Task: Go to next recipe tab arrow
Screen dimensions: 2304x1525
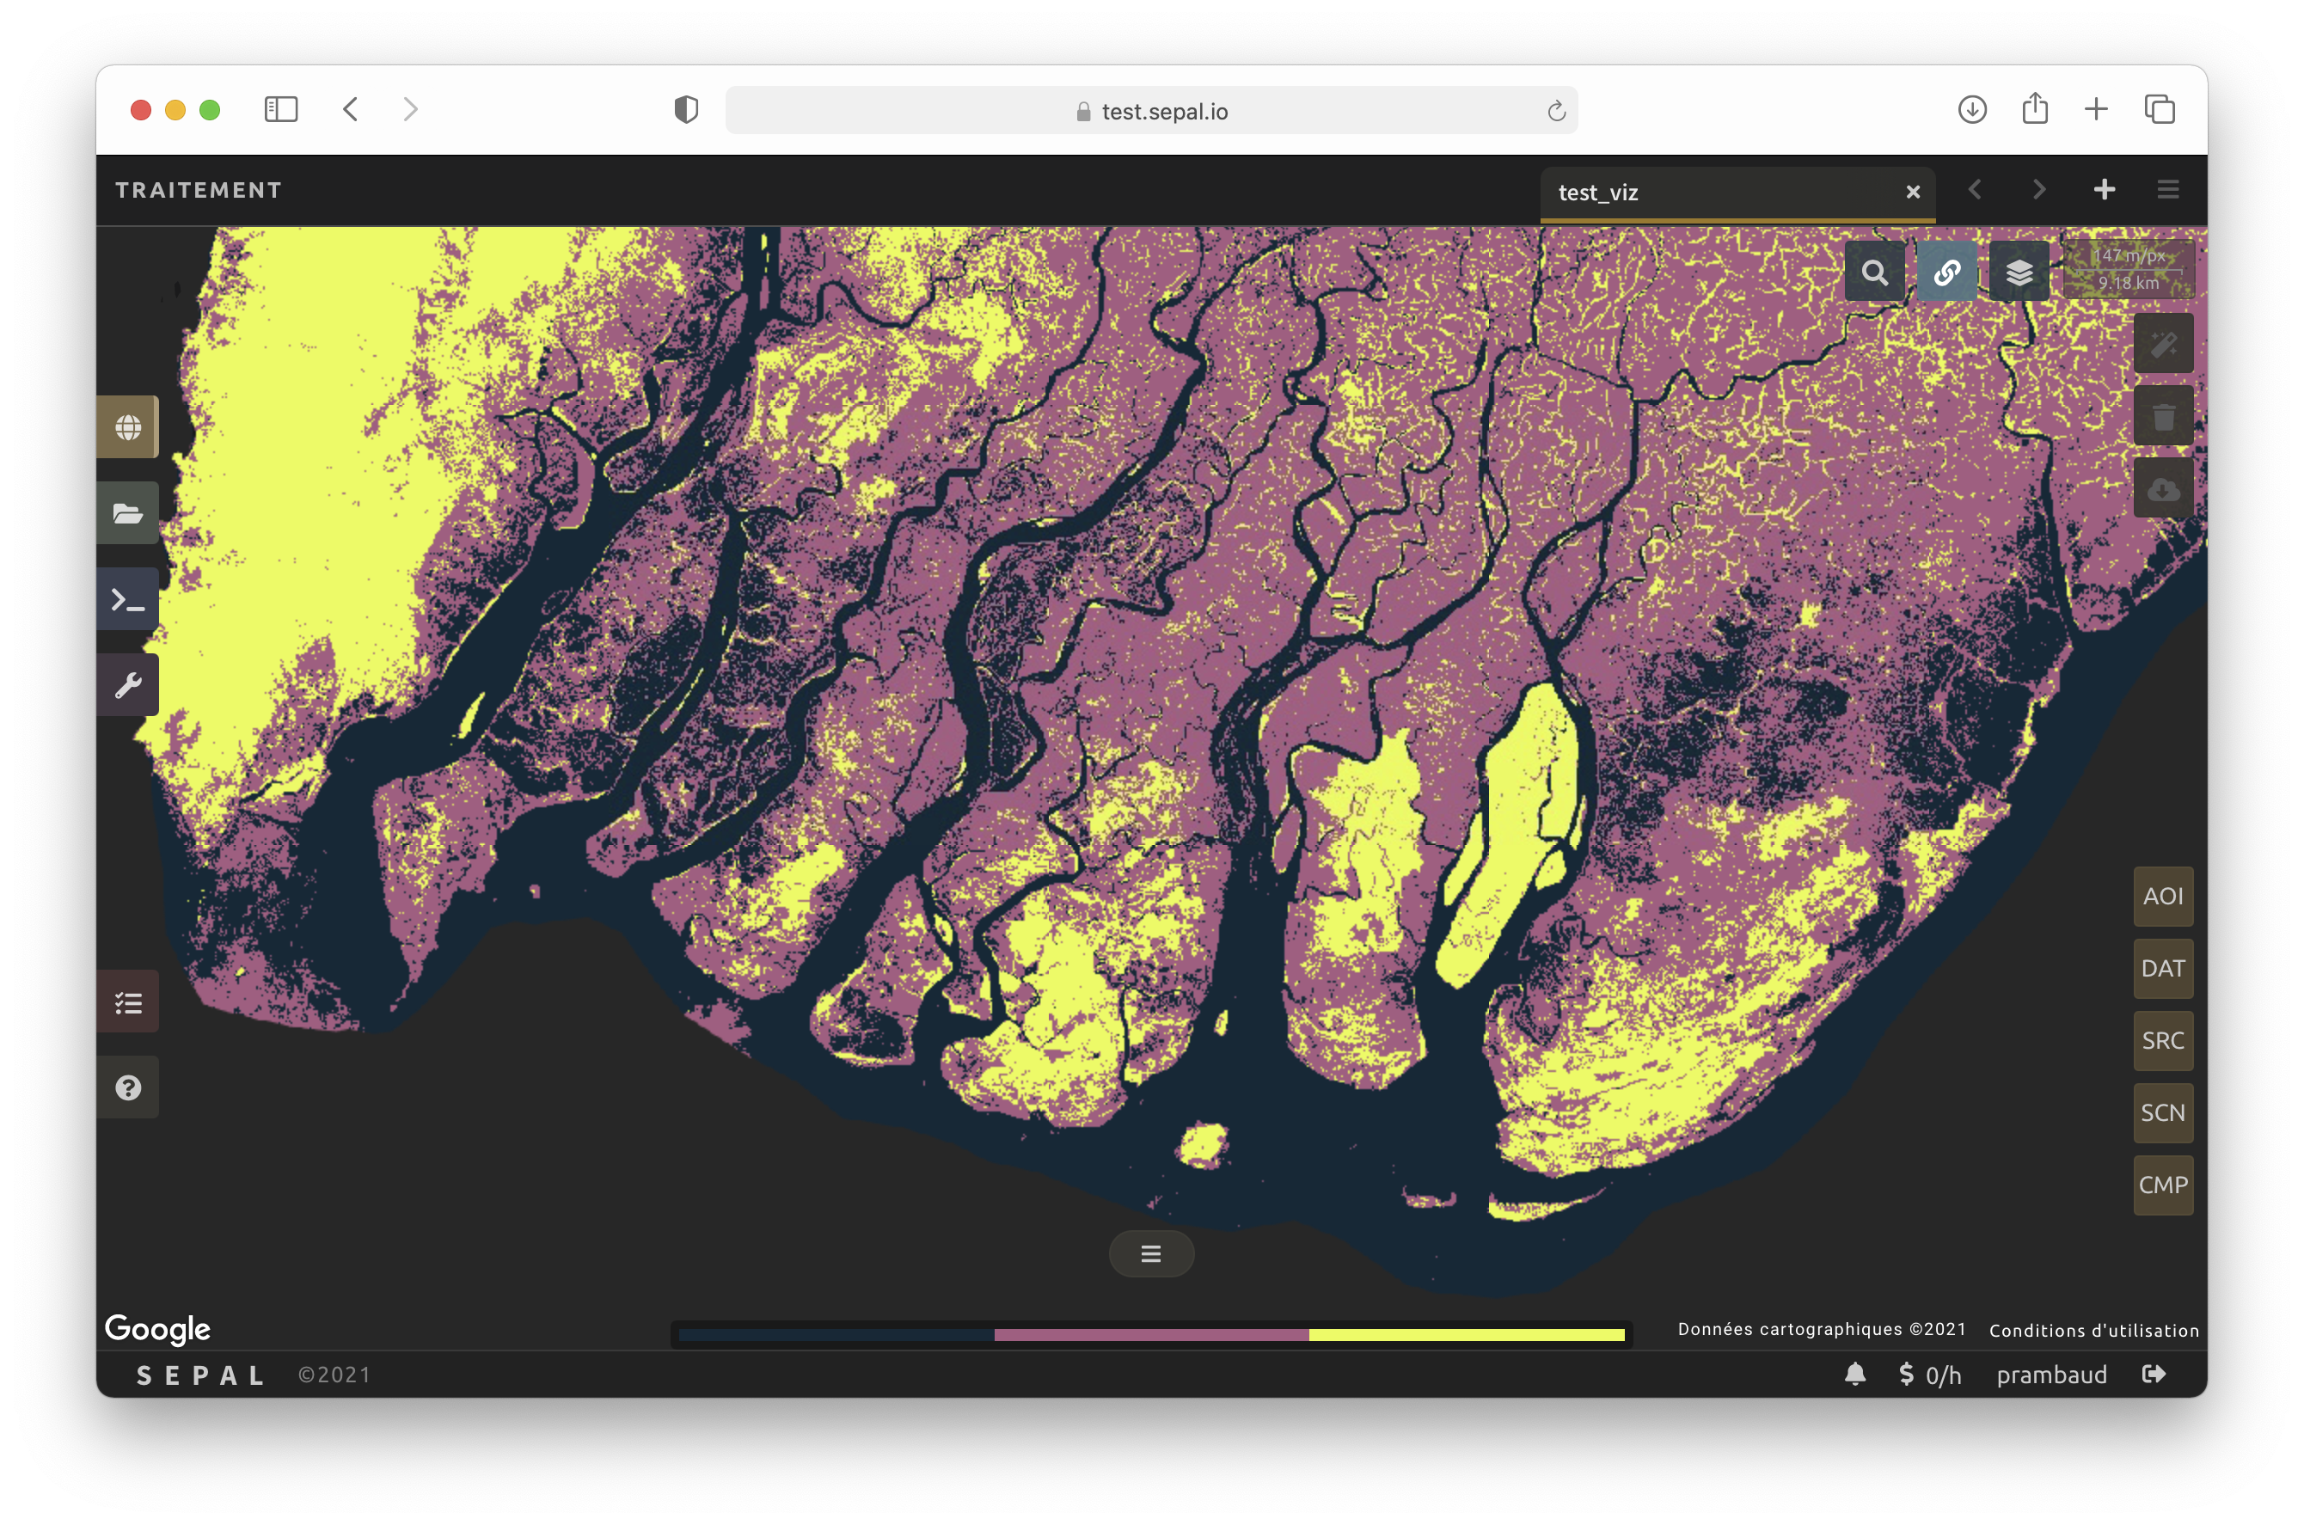Action: (2038, 190)
